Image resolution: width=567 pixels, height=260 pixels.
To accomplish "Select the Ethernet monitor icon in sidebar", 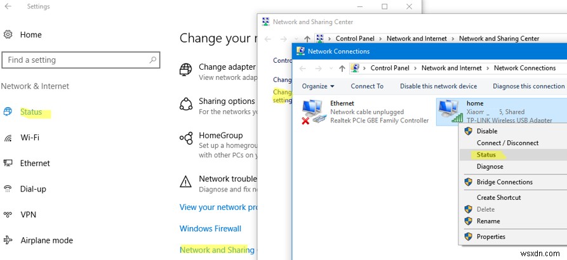I will 8,163.
